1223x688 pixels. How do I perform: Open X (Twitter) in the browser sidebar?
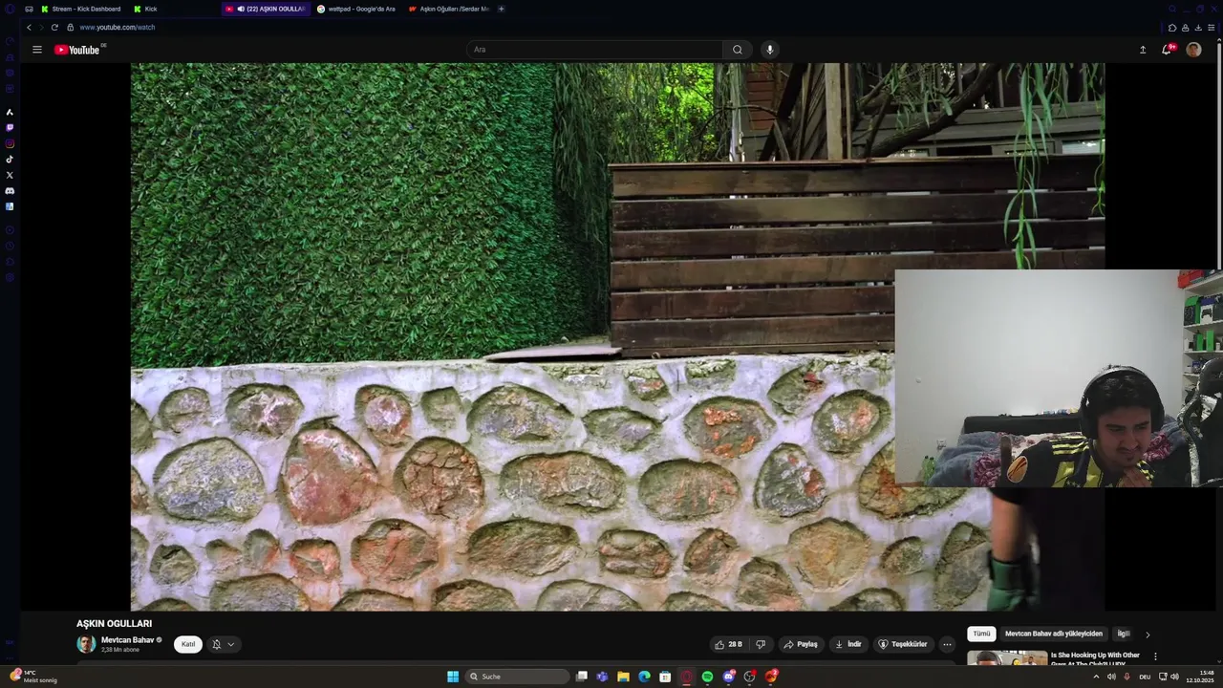(10, 175)
